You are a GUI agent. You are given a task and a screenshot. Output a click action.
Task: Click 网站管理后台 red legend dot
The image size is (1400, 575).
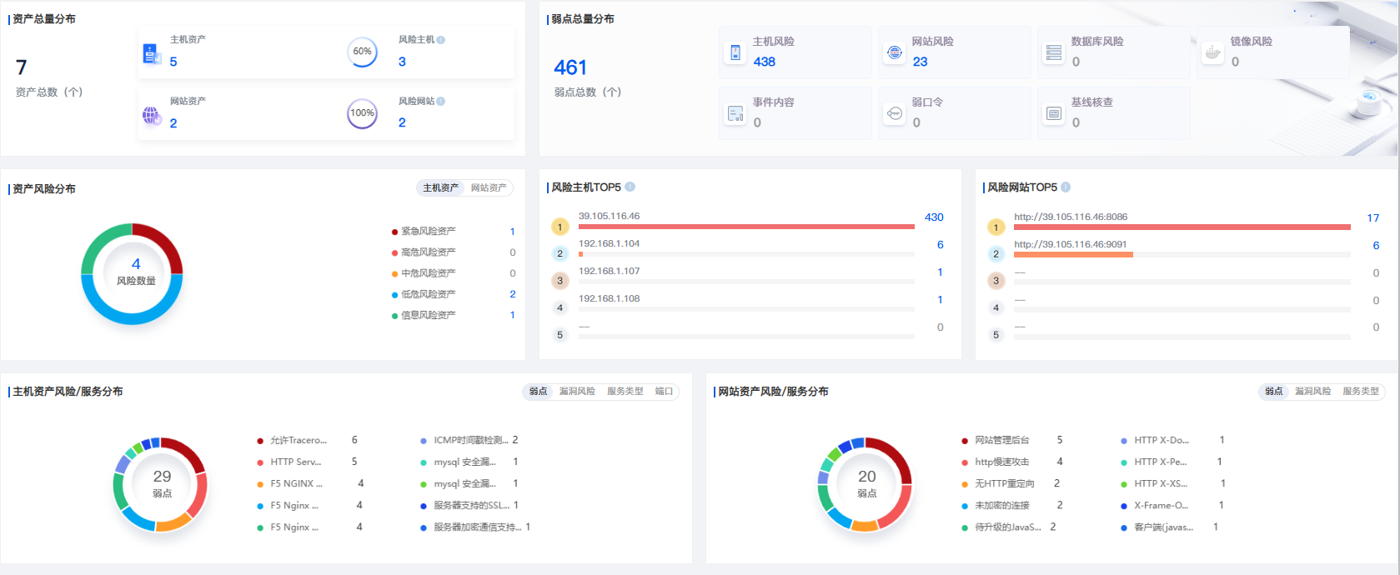click(965, 441)
